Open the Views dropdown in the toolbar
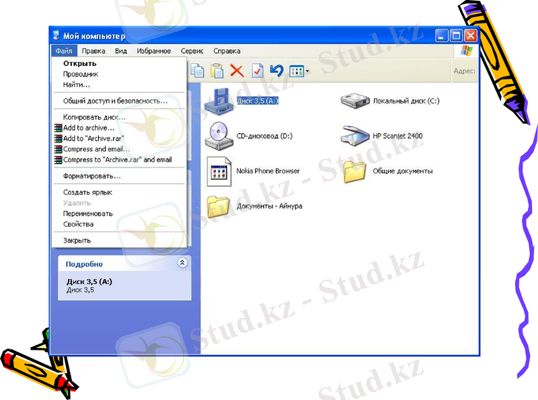 (x=299, y=71)
